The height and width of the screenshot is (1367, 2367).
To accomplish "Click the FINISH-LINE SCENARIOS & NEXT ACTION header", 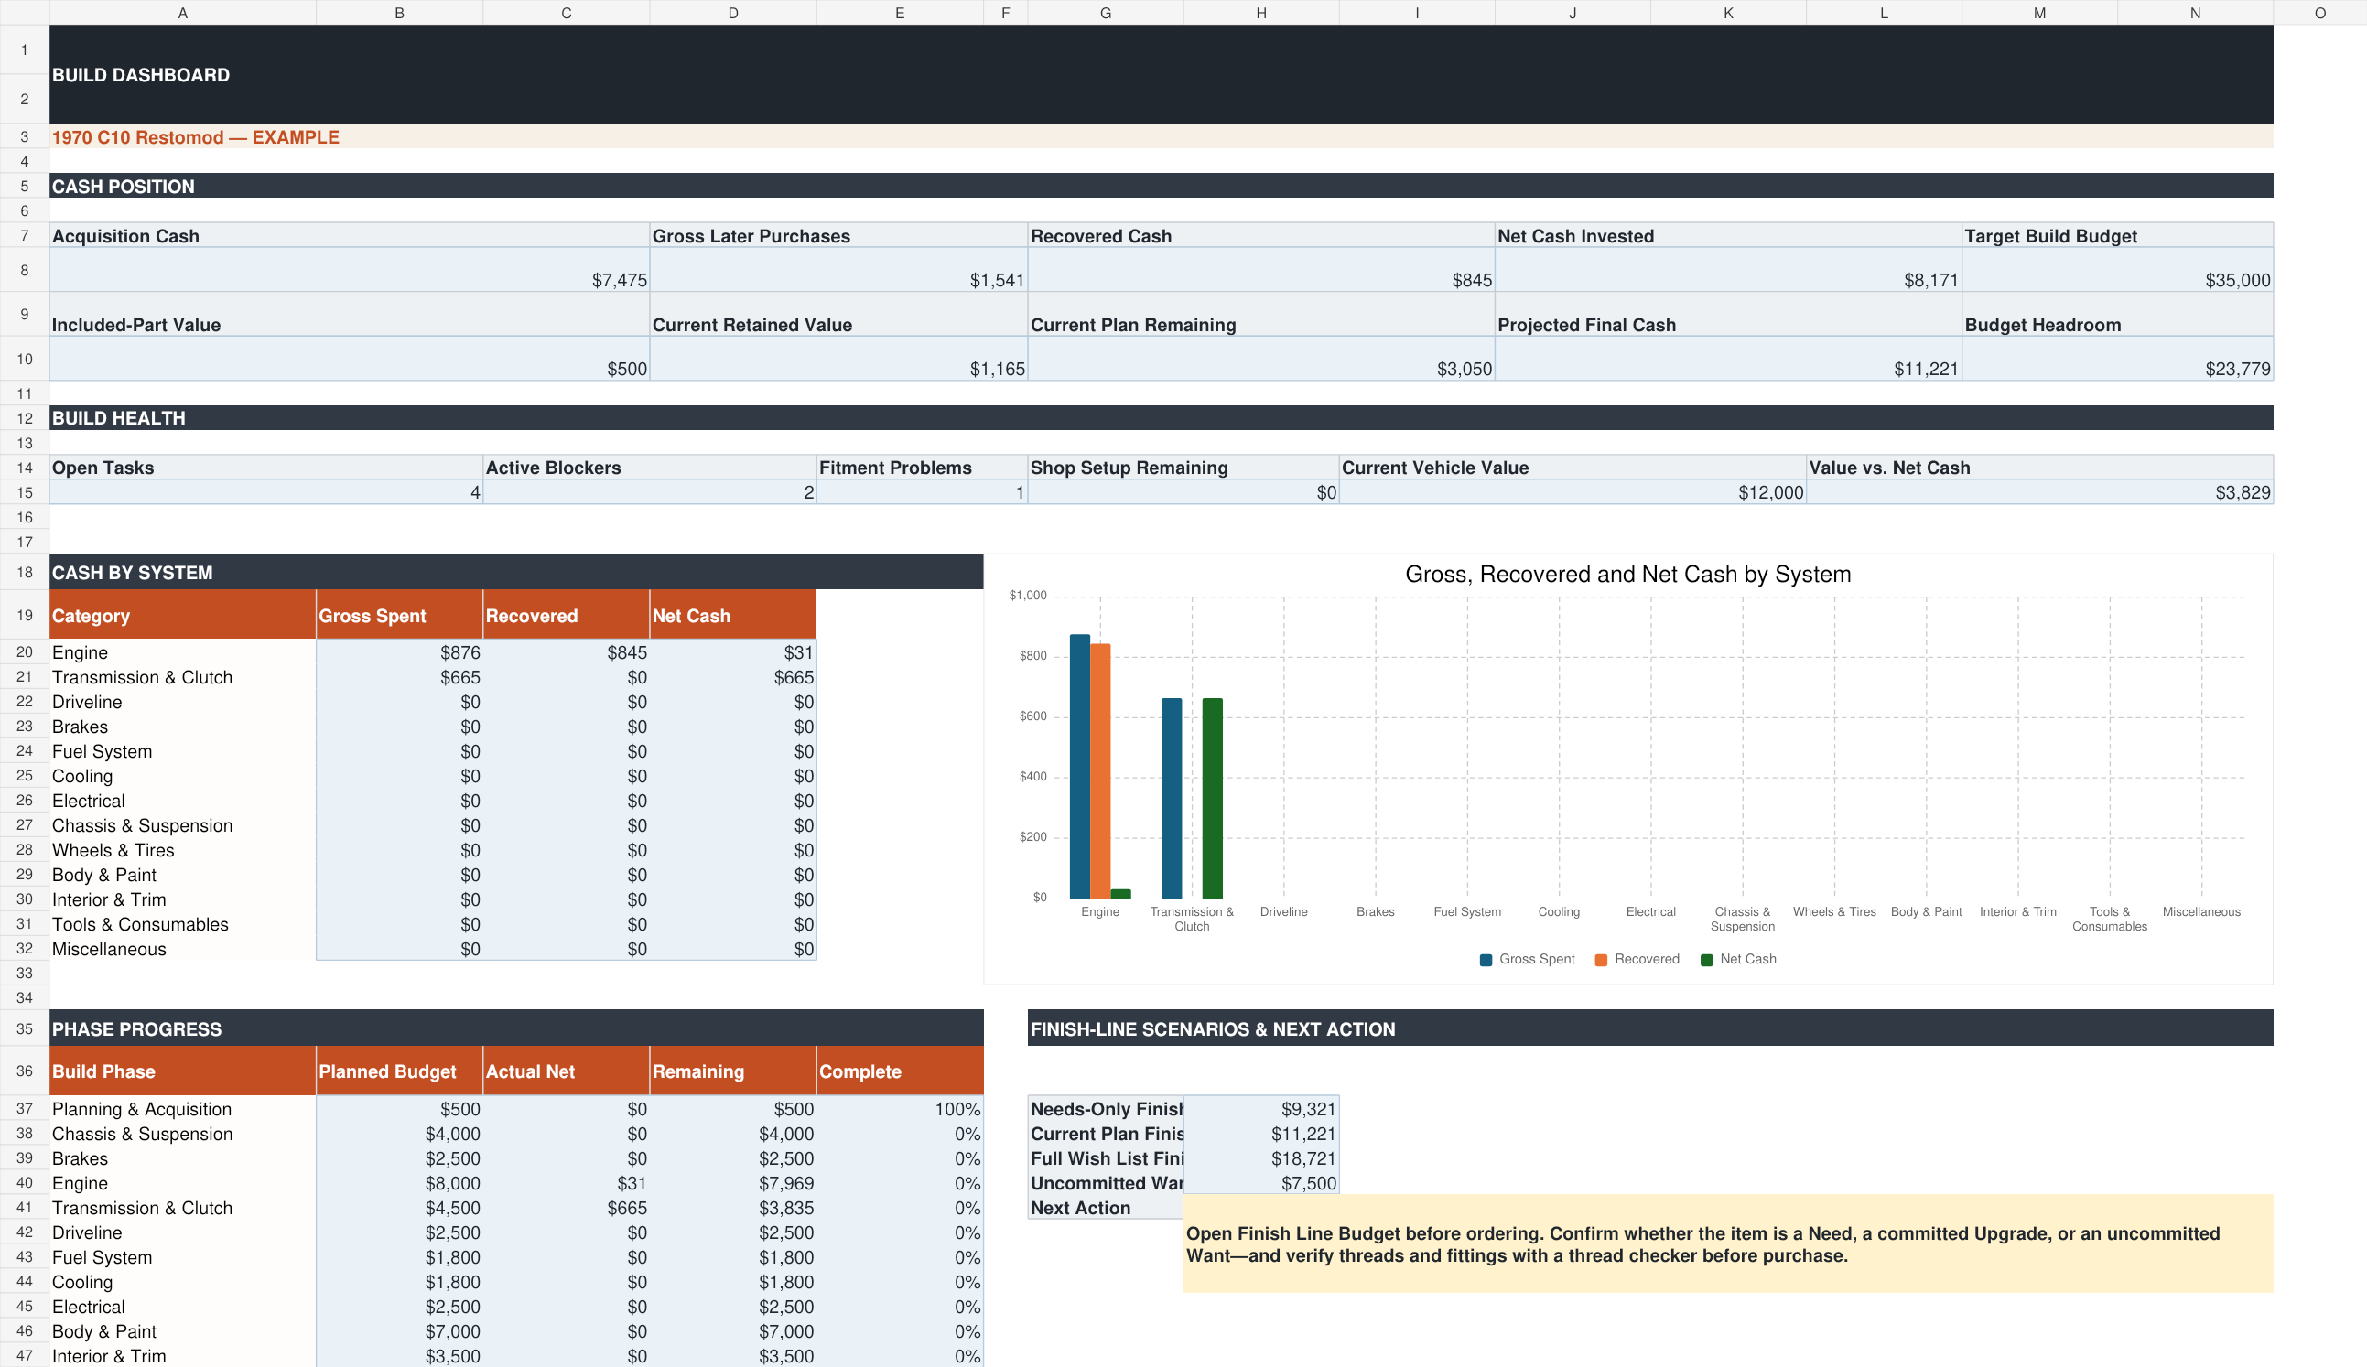I will 1650,1028.
